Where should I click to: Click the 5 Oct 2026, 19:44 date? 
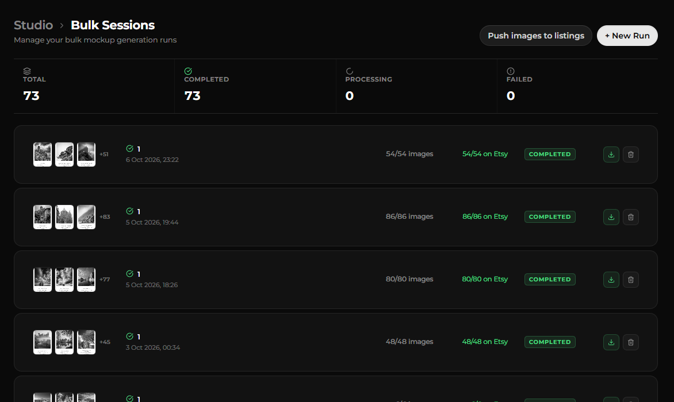pyautogui.click(x=152, y=223)
